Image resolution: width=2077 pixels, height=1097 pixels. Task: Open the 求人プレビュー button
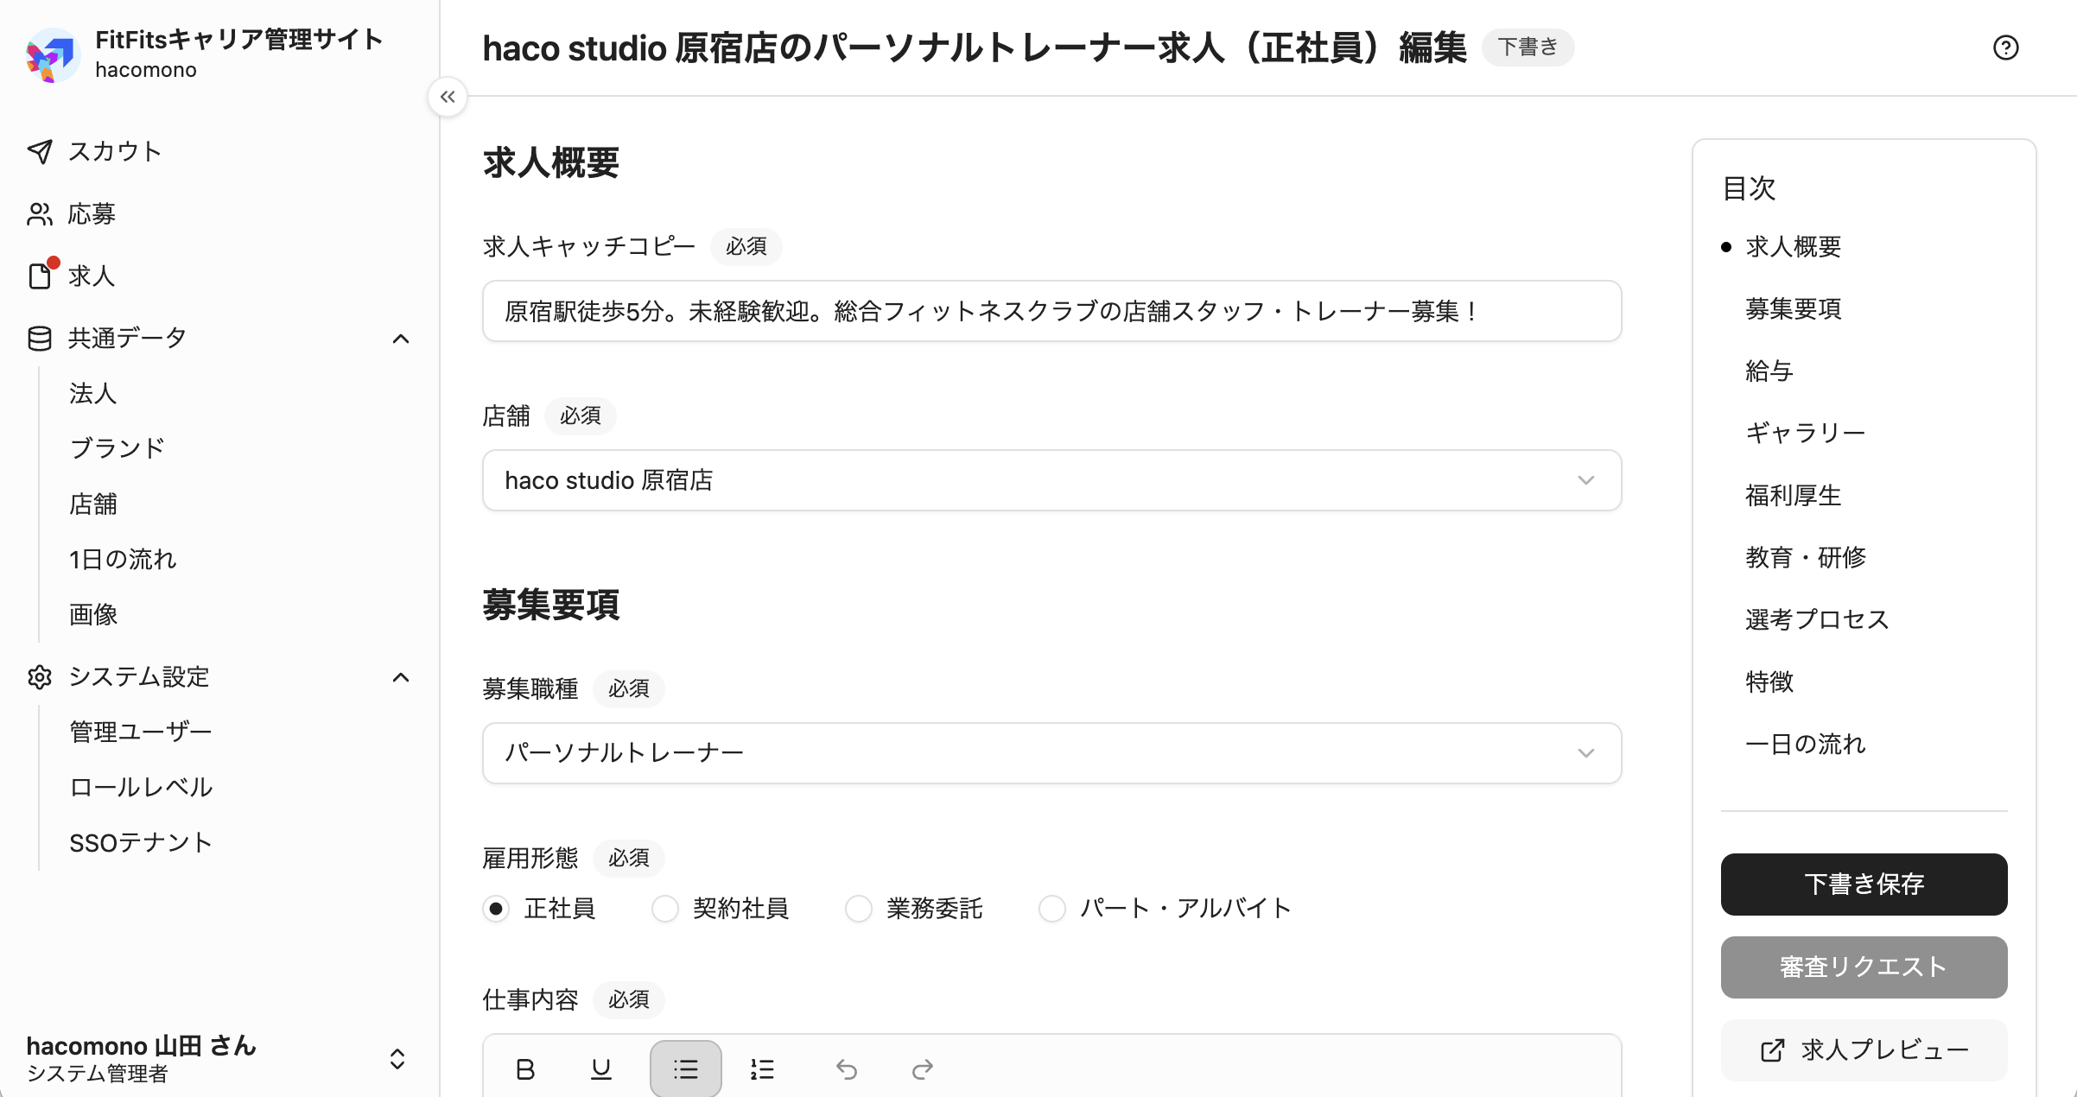[1864, 1050]
